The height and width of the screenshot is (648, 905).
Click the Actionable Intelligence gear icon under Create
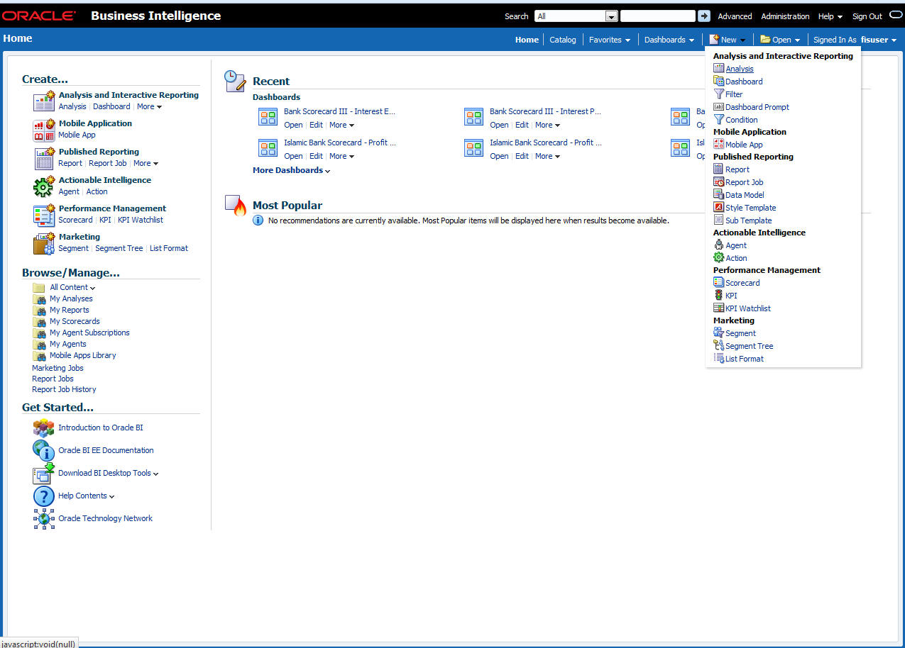point(44,186)
